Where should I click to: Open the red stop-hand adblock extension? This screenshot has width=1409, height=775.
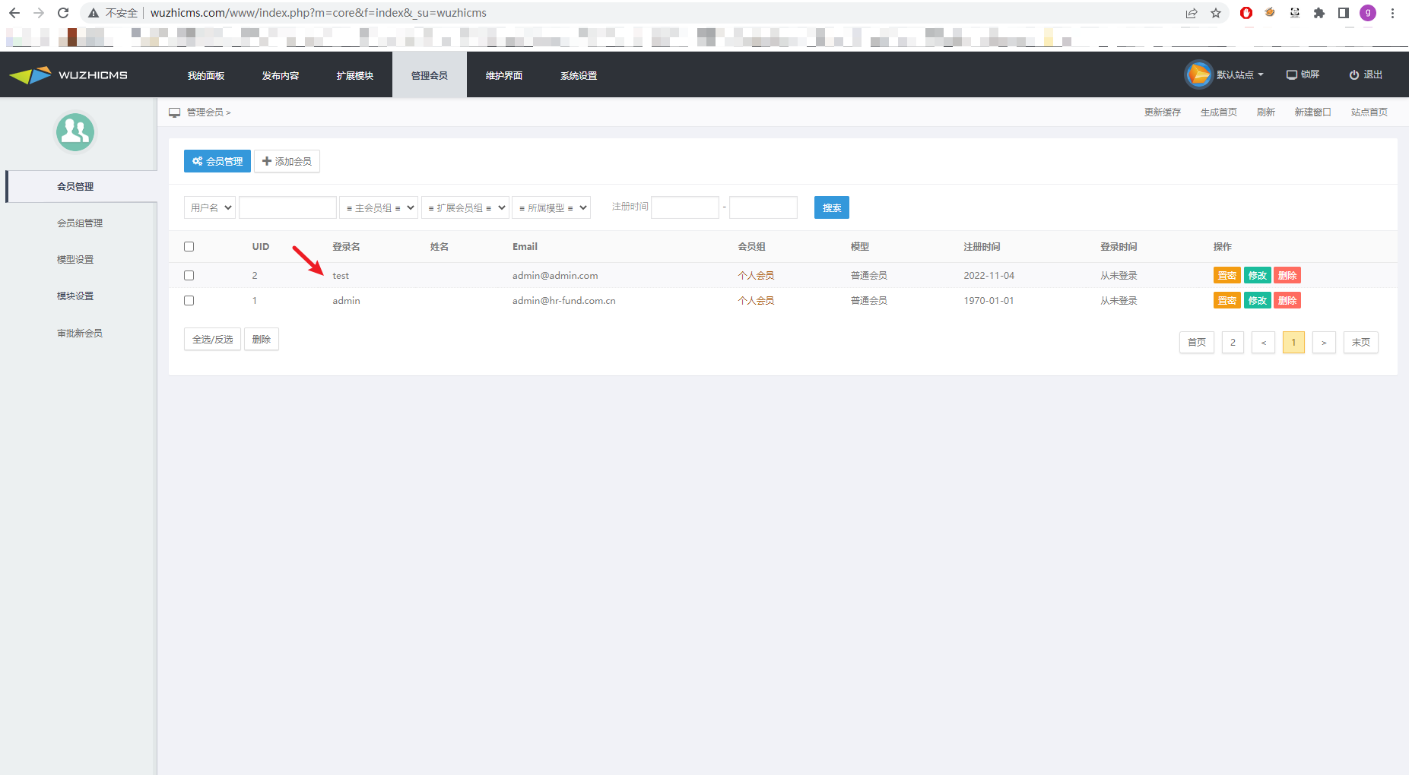(x=1246, y=13)
